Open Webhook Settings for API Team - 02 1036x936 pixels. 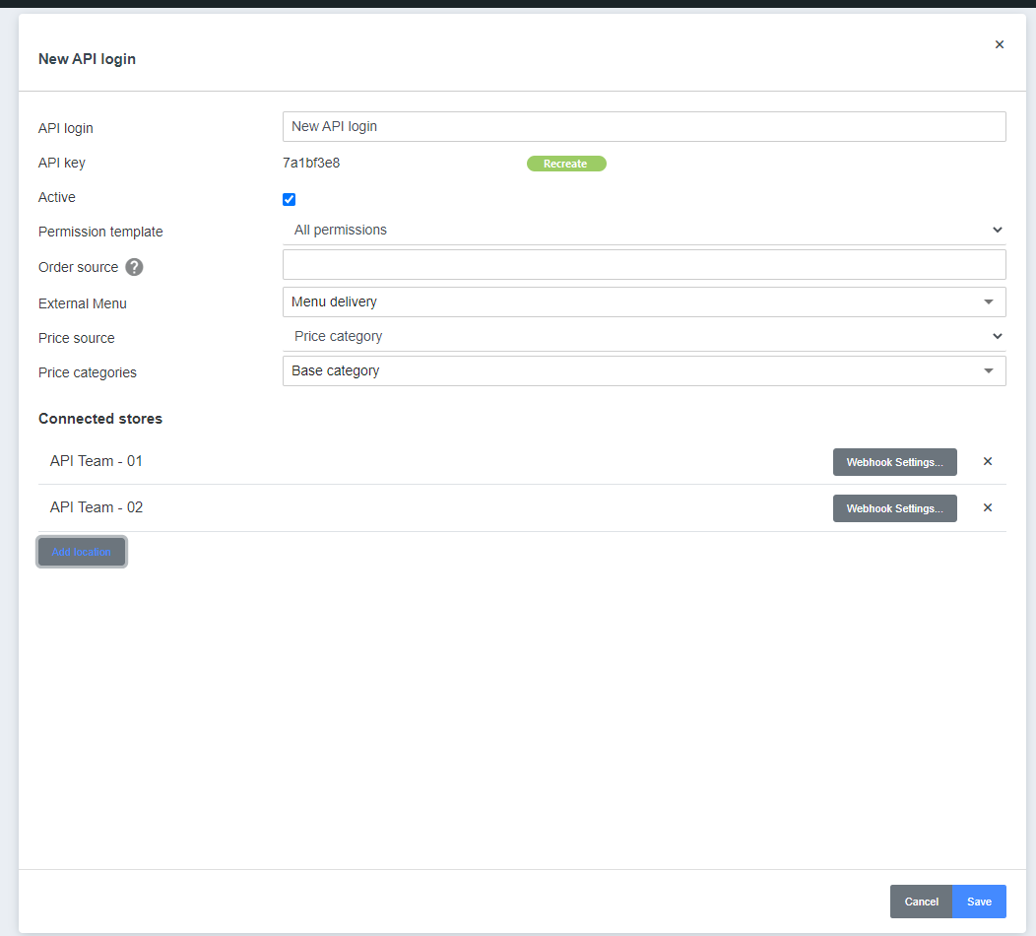click(x=894, y=508)
